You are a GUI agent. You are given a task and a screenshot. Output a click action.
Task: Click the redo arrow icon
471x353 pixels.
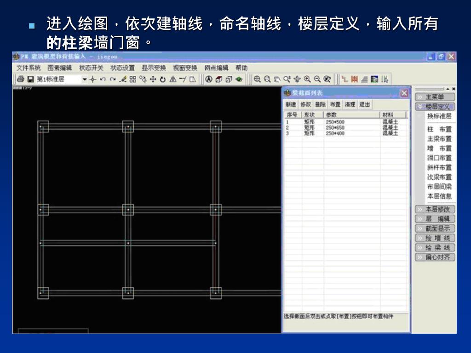113,79
